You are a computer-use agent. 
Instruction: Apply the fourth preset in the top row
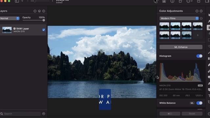point(198,26)
